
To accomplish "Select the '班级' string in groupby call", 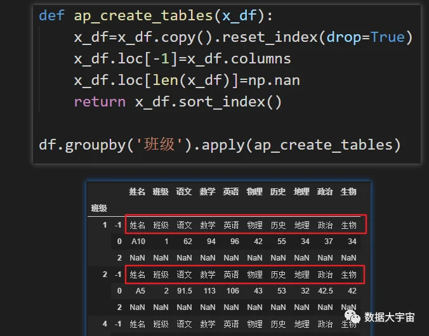I will pos(159,145).
